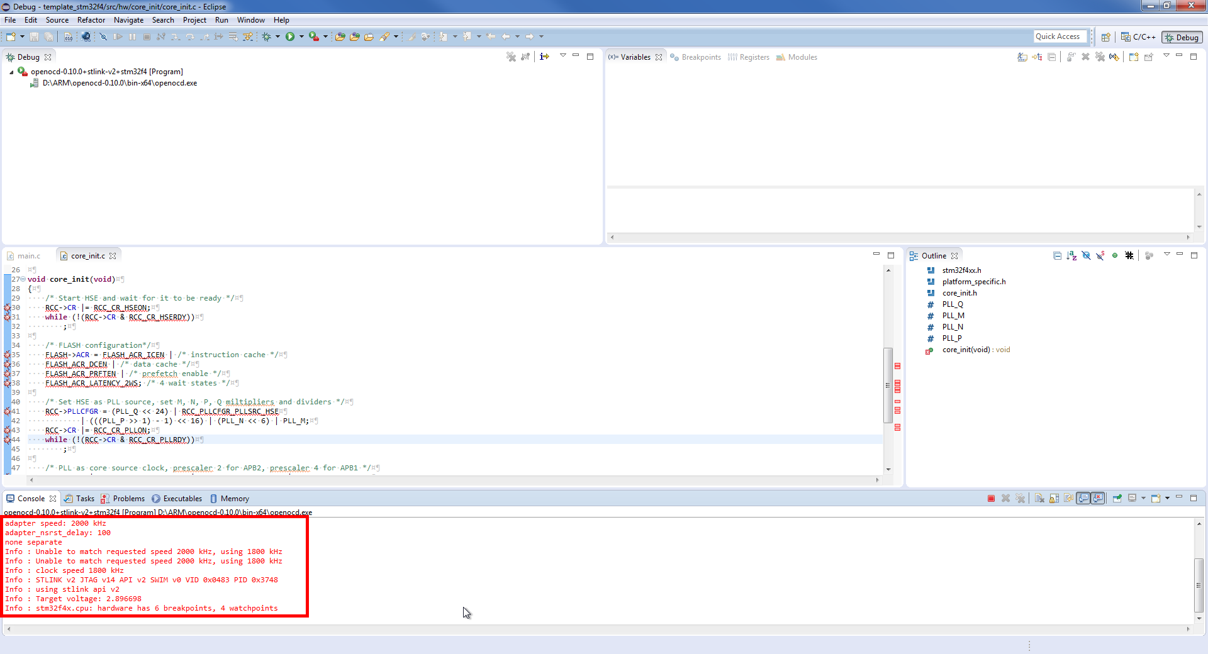Collapse the core_init function fold marker

(23, 279)
